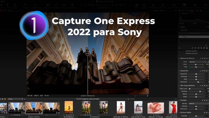Click auto-adjust wand in Alto rango dinámico header
Viewport: 209px width, 118px height.
click(x=200, y=86)
